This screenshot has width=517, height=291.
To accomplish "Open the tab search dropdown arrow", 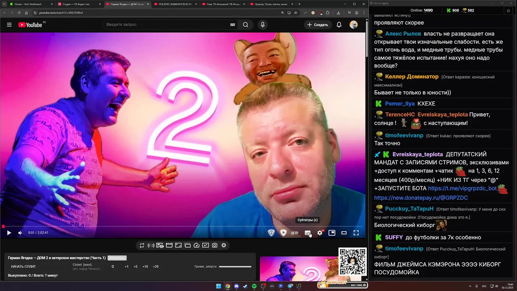I will click(x=4, y=4).
